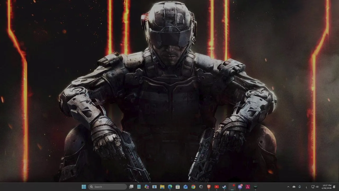Open the Outlook mail taskbar icon

(185, 187)
